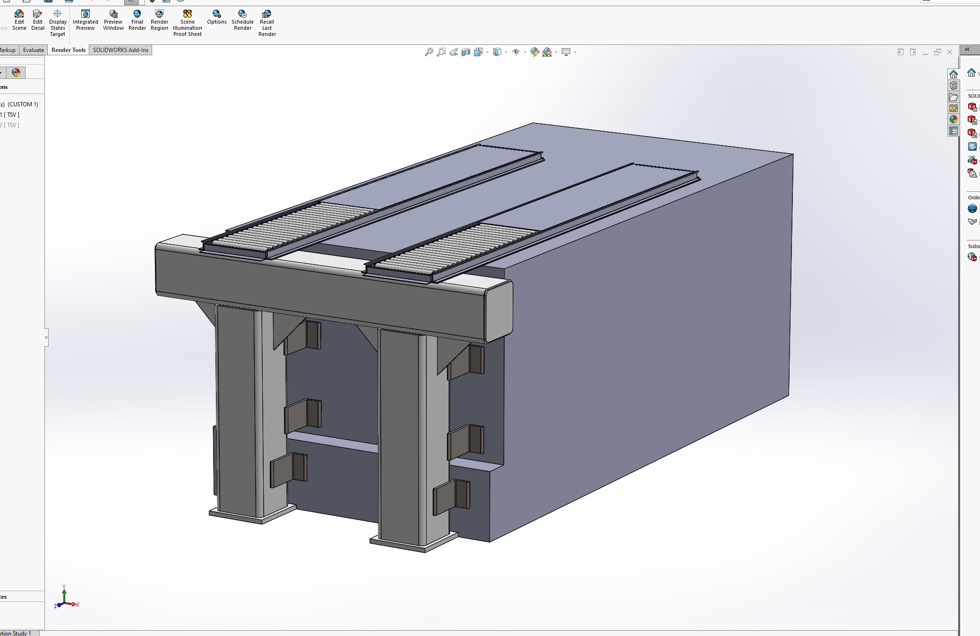Click the blue sync-arrows icon in resources
The width and height of the screenshot is (980, 636).
pos(972,146)
